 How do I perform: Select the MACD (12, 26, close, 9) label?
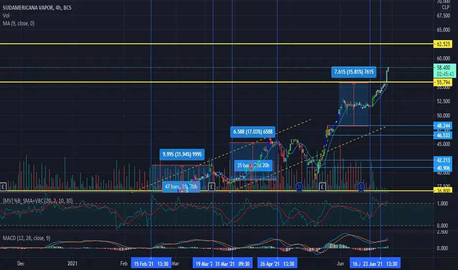coord(26,238)
